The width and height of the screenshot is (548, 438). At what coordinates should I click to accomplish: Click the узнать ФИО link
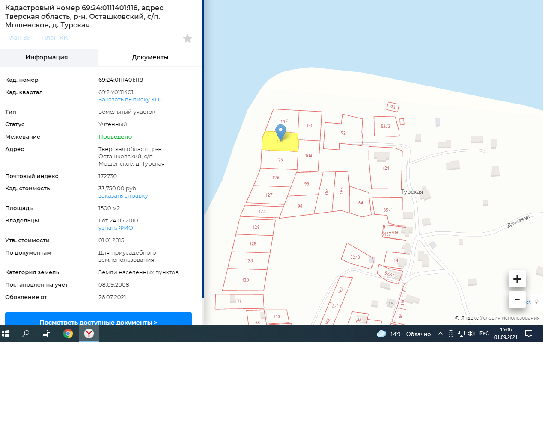[x=116, y=228]
